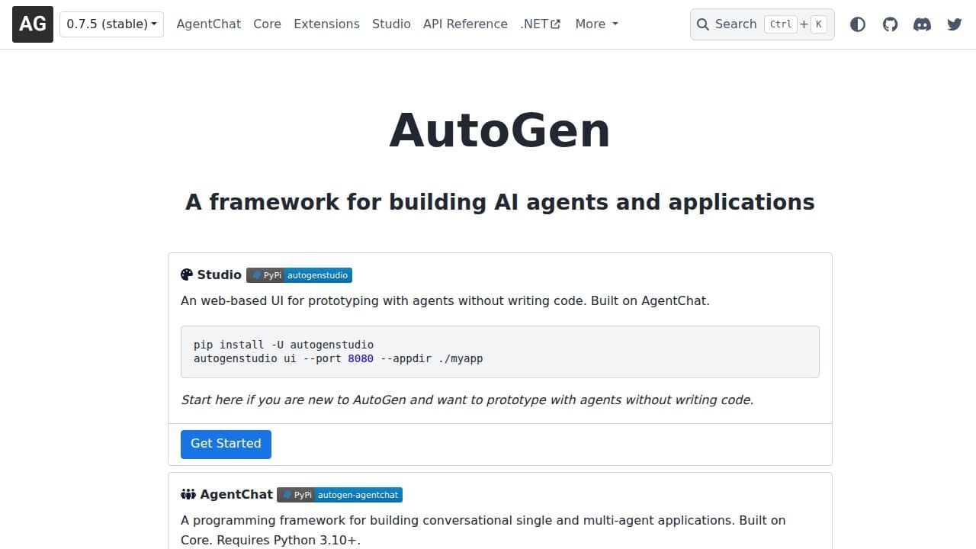Open the GitHub repository icon
Image resolution: width=976 pixels, height=549 pixels.
pos(890,24)
